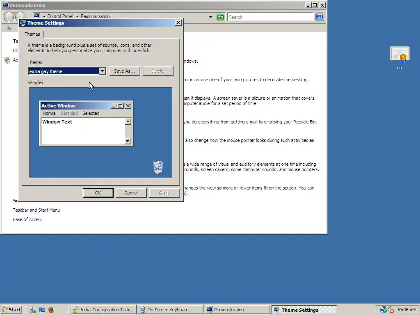Viewport: 420px width, 315px height.
Task: Click the Back arrow in Personalization window
Action: coord(9,17)
